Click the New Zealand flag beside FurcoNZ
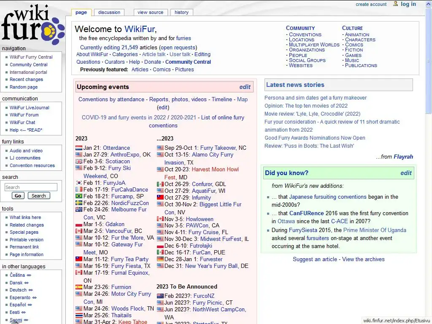This screenshot has width=432, height=324. 160,296
